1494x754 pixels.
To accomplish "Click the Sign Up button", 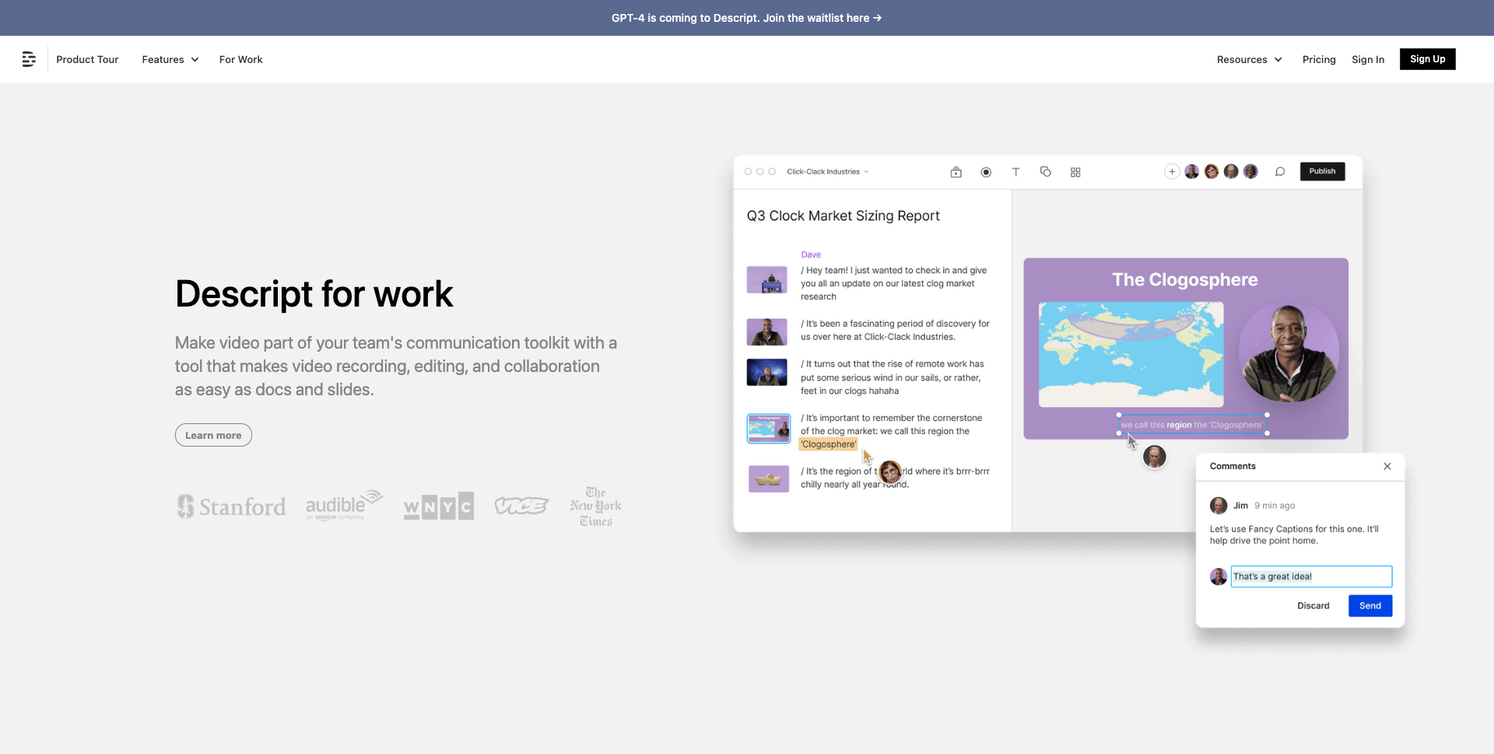I will click(1427, 59).
